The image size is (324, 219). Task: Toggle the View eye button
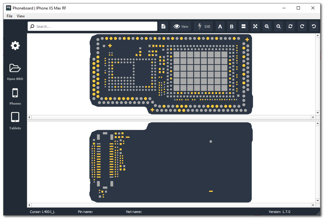[x=181, y=27]
